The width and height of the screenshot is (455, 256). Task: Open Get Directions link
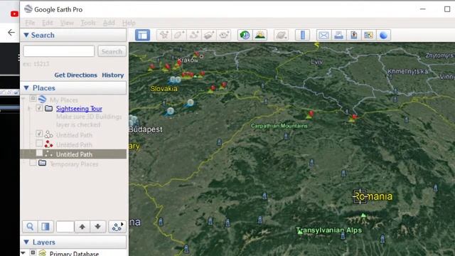76,75
